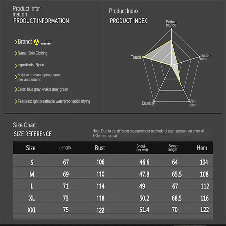
Task: Click the Elasticity label on the radar chart
Action: (x=148, y=103)
